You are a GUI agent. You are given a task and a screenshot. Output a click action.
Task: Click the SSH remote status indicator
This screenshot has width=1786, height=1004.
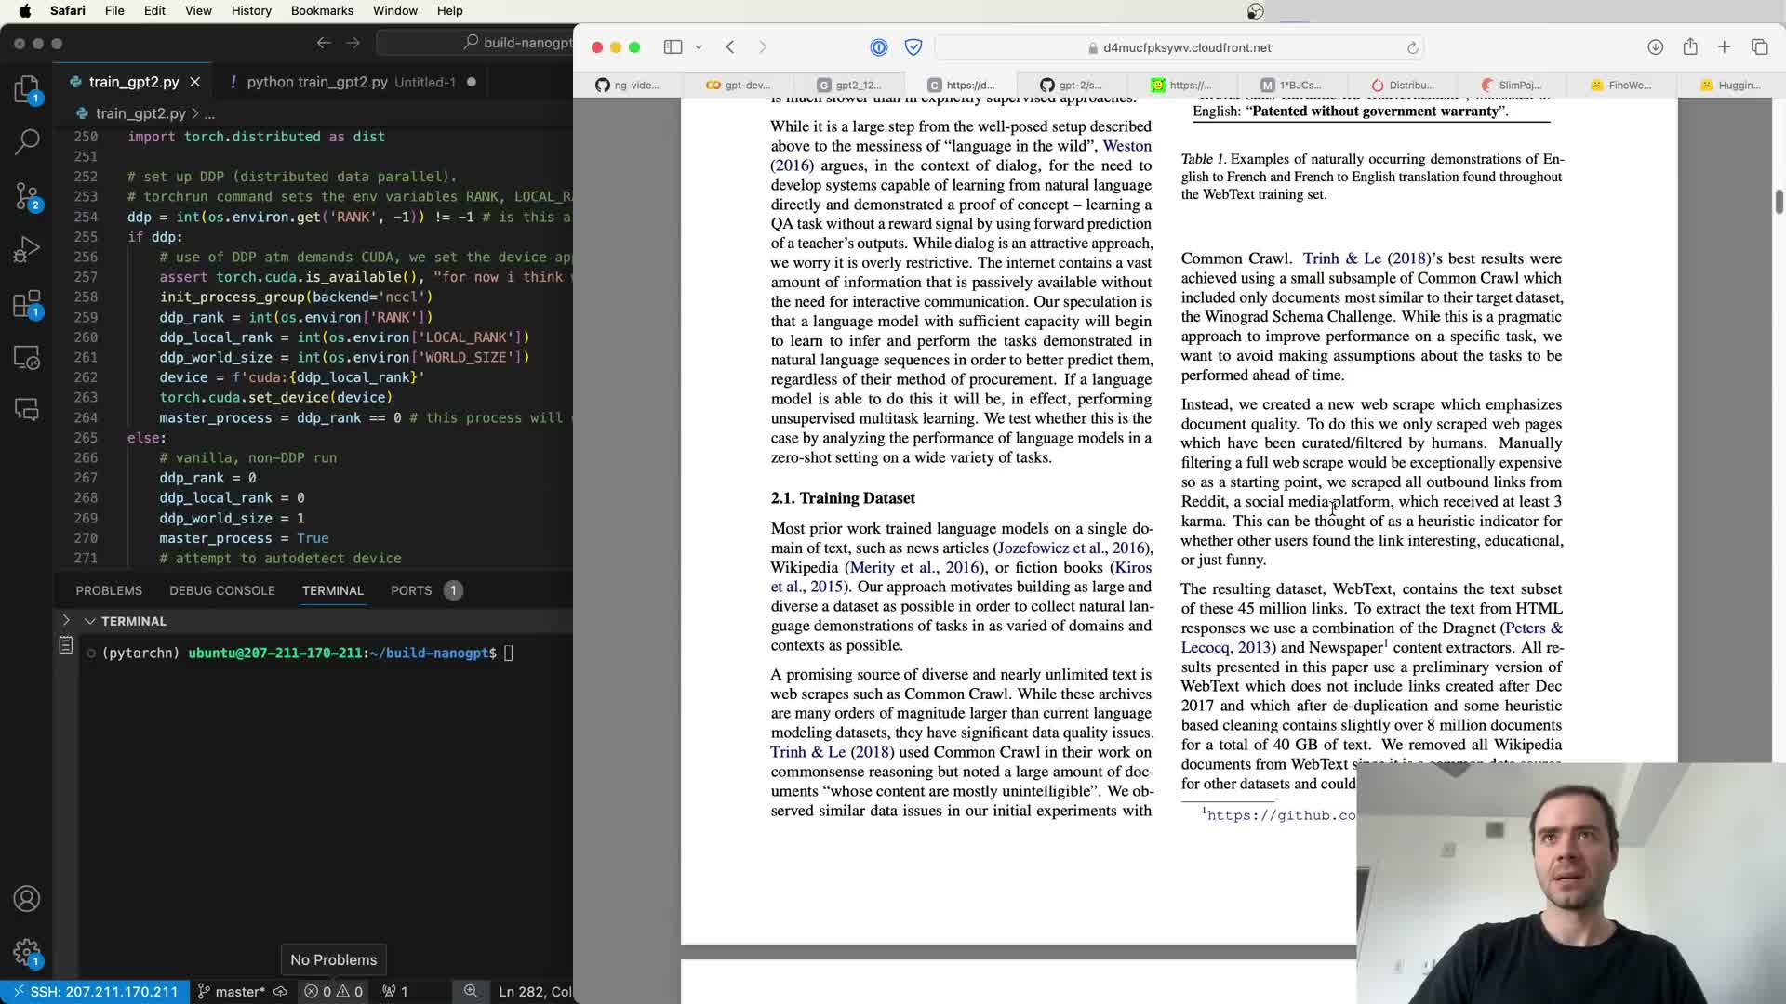point(95,992)
